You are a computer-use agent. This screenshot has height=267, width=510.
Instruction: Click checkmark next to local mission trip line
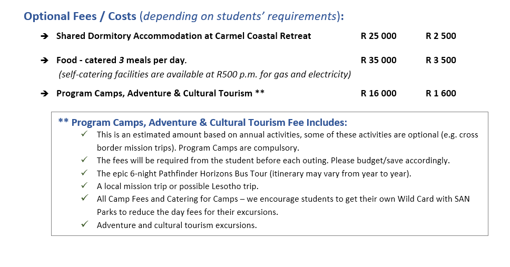pos(84,185)
